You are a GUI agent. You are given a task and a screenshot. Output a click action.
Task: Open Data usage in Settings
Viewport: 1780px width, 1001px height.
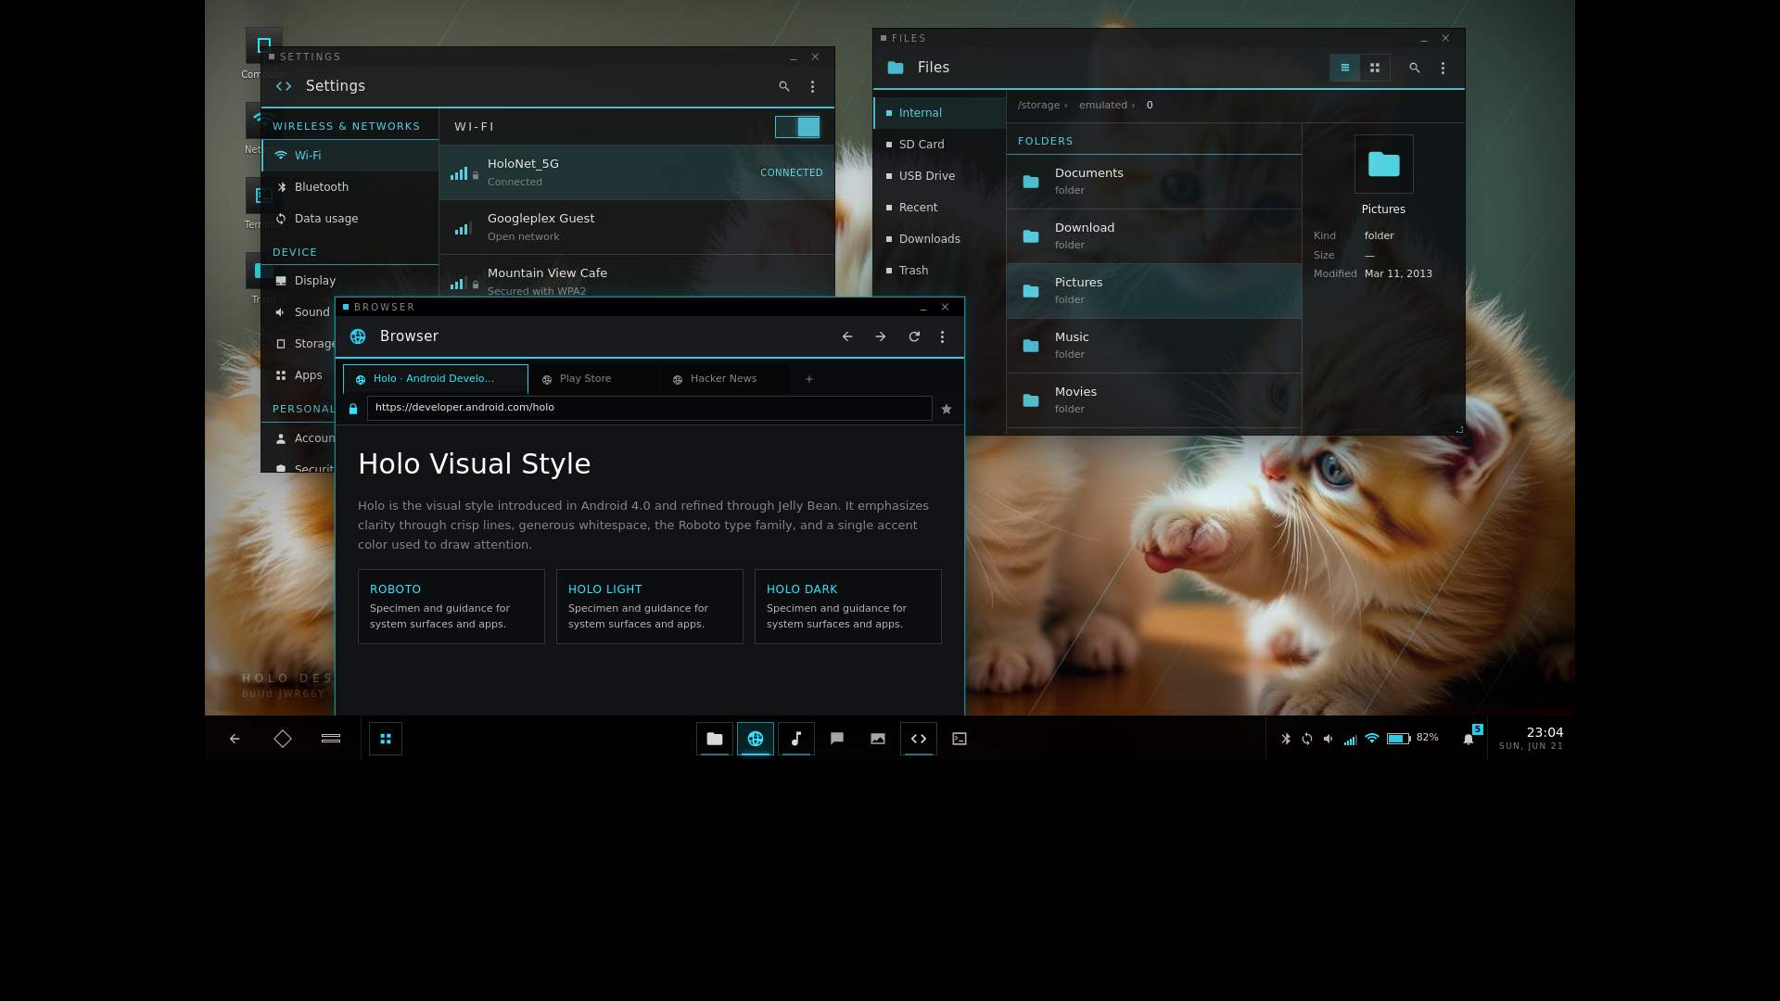point(350,219)
